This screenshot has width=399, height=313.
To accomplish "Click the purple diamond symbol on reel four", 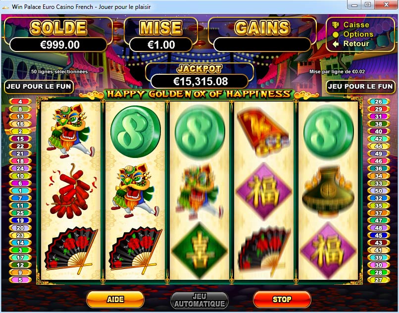I will click(264, 191).
